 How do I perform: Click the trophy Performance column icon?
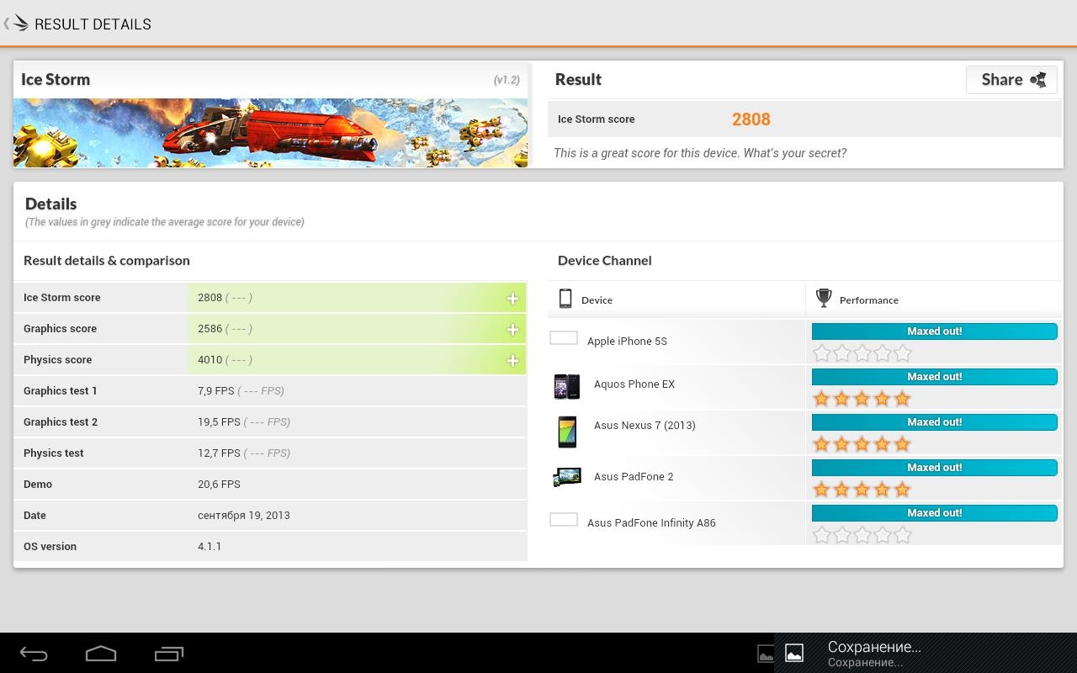pyautogui.click(x=824, y=299)
